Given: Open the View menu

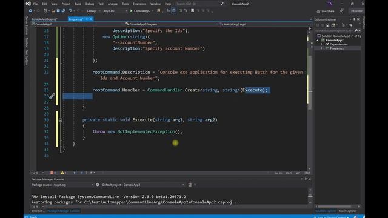Looking at the screenshot, I should click(x=54, y=4).
